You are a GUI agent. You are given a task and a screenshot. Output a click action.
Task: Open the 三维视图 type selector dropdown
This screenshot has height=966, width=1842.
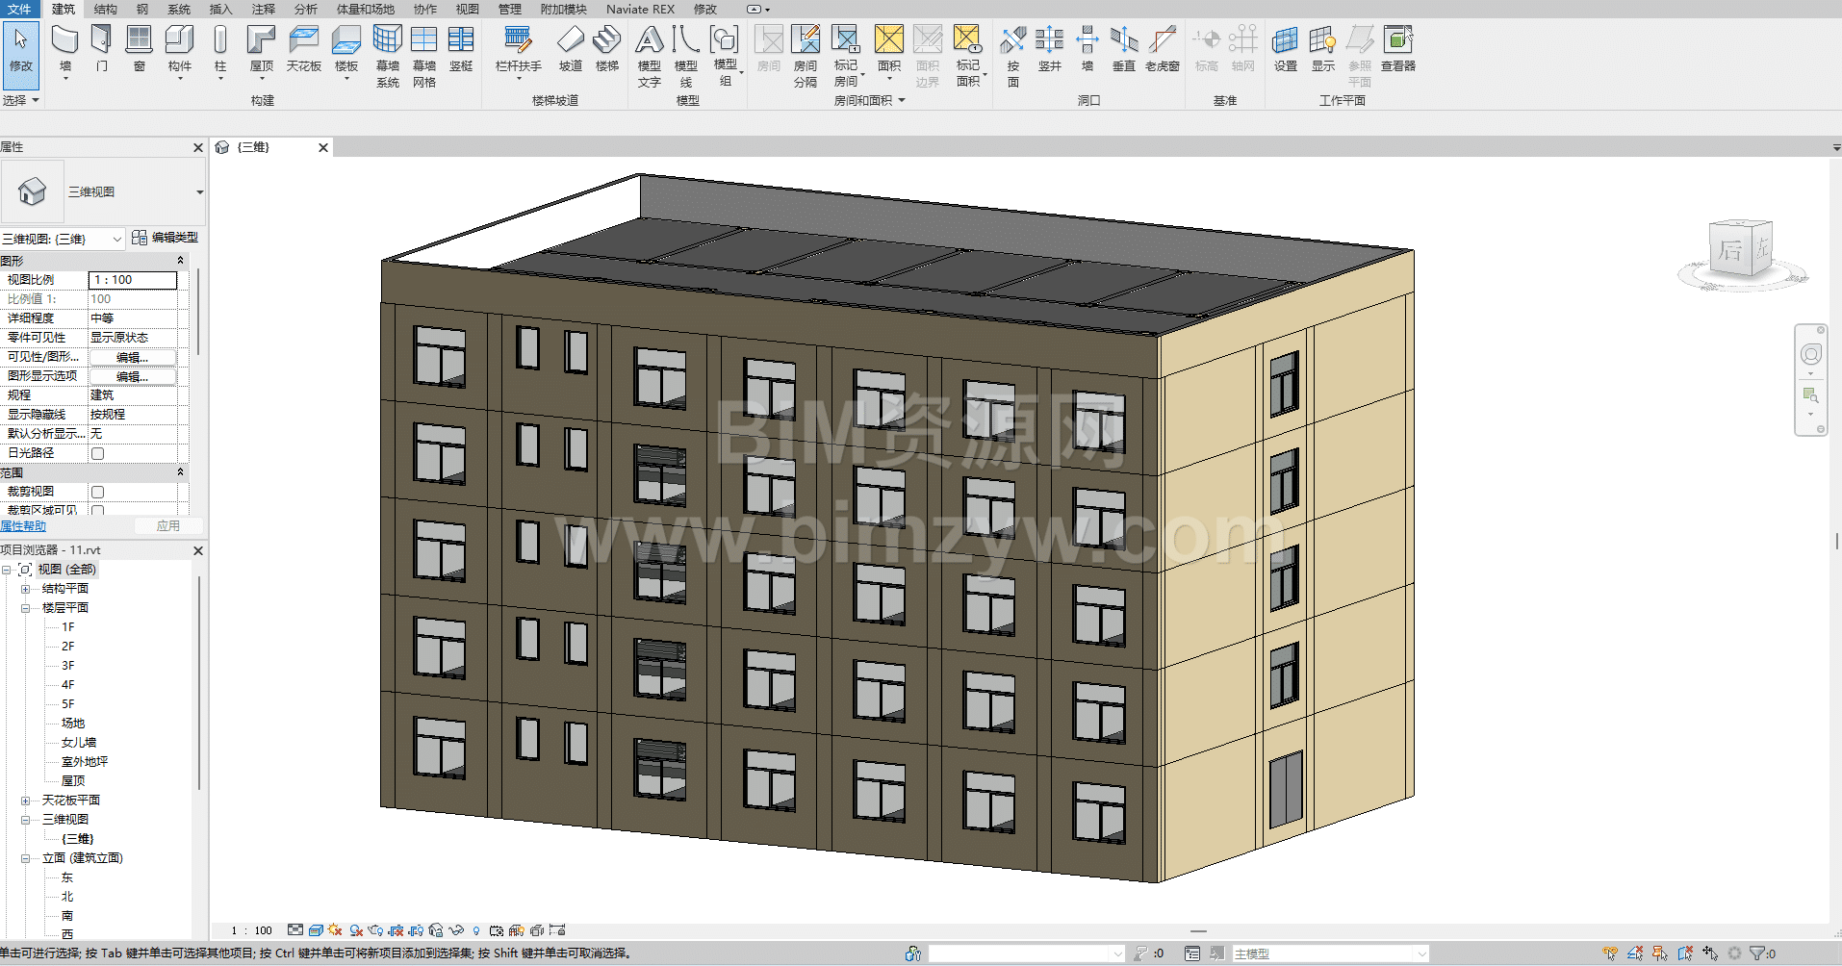pyautogui.click(x=199, y=192)
